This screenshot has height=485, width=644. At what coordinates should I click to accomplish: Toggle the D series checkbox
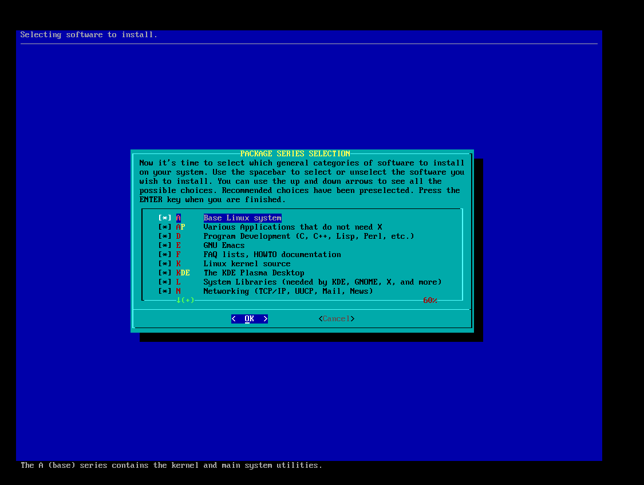[165, 236]
